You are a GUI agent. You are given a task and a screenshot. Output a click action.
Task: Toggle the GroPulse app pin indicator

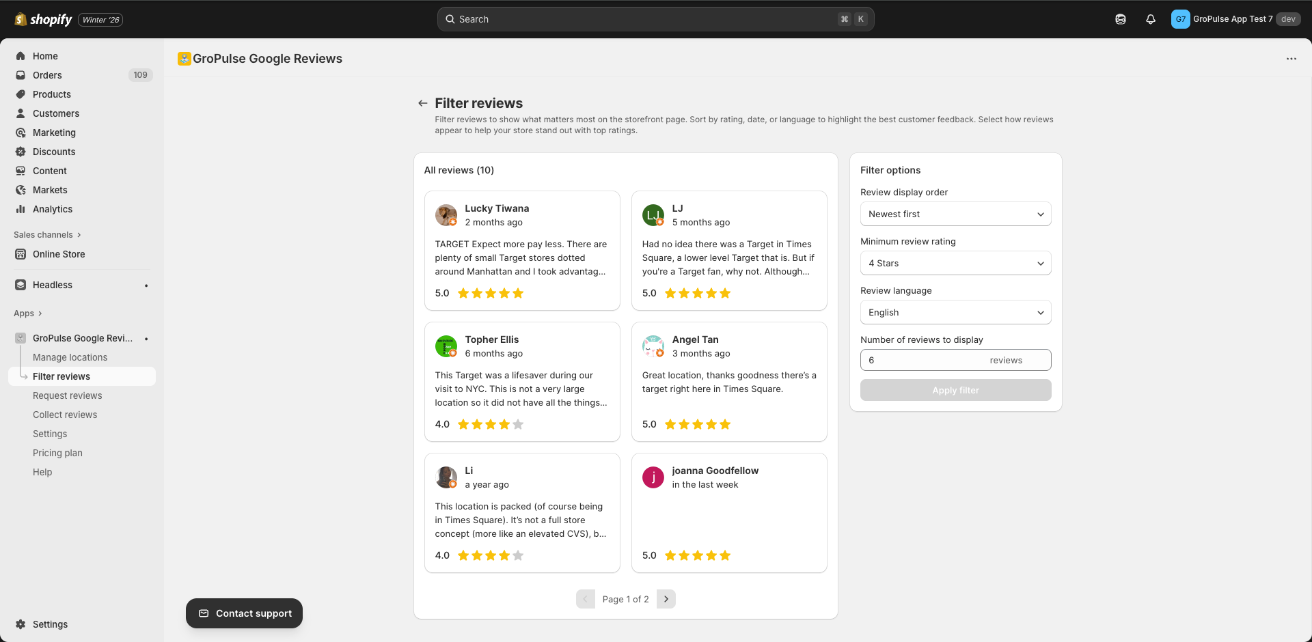tap(146, 338)
